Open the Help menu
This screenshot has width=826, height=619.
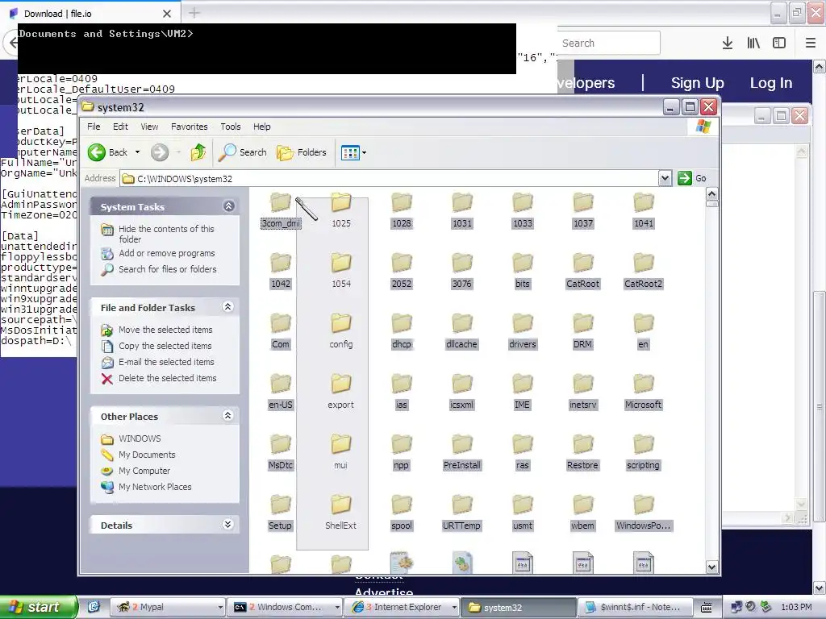262,127
